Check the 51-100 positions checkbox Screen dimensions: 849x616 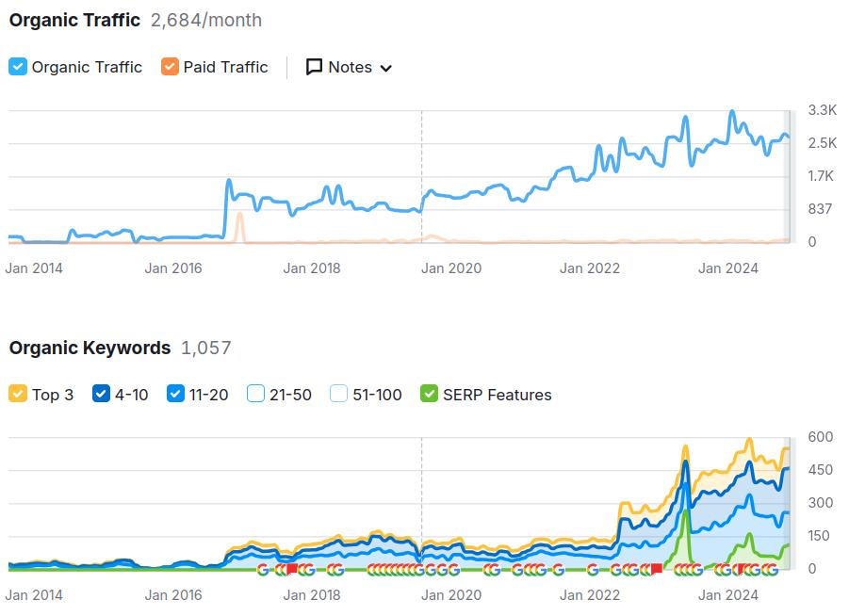tap(339, 395)
